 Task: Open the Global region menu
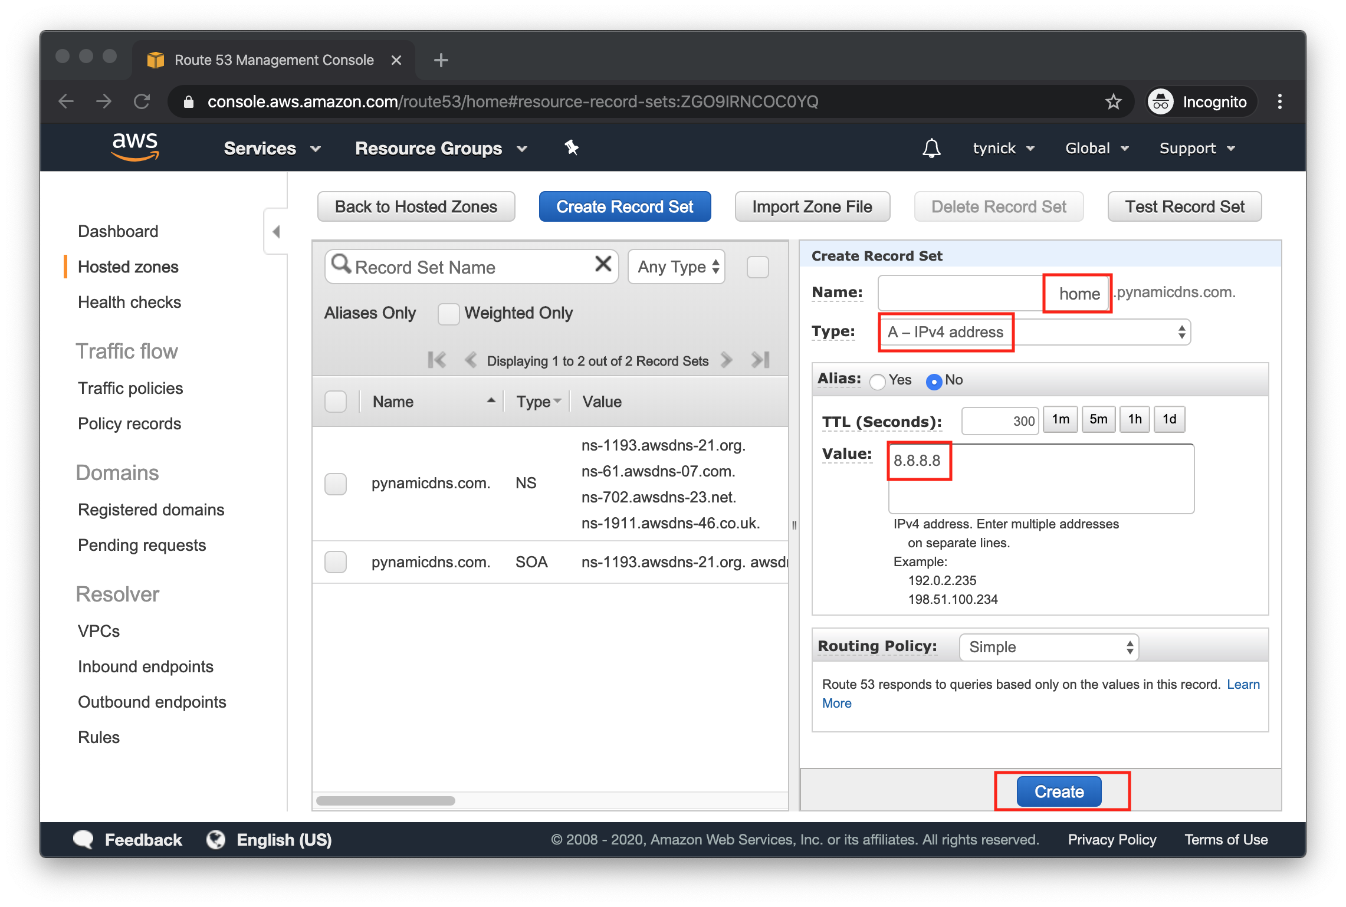pyautogui.click(x=1097, y=148)
